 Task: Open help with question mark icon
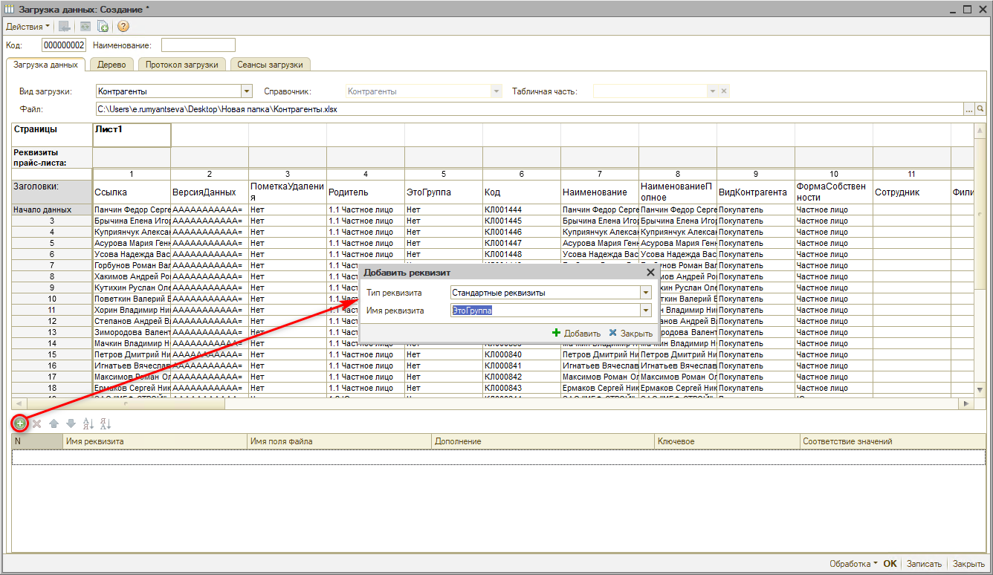123,27
